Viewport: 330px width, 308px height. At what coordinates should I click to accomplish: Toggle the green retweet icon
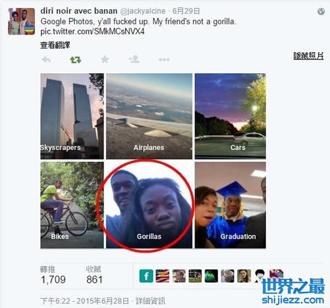(75, 60)
